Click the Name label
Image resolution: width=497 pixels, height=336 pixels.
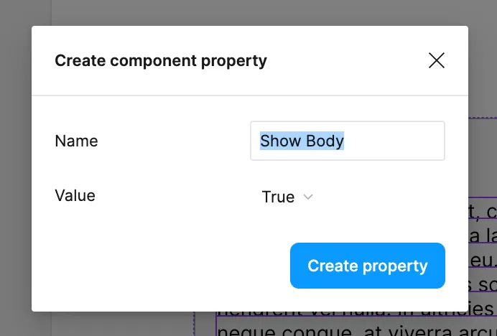tap(76, 141)
